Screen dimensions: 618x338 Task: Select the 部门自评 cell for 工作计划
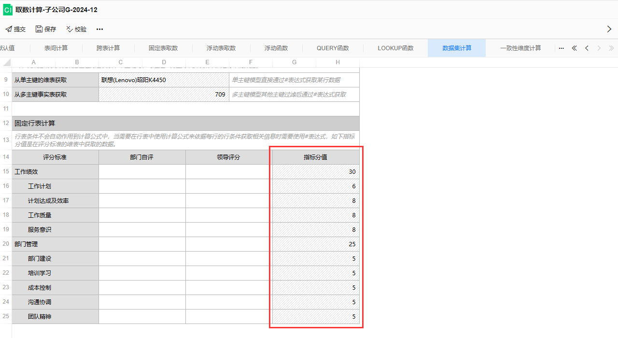(142, 186)
